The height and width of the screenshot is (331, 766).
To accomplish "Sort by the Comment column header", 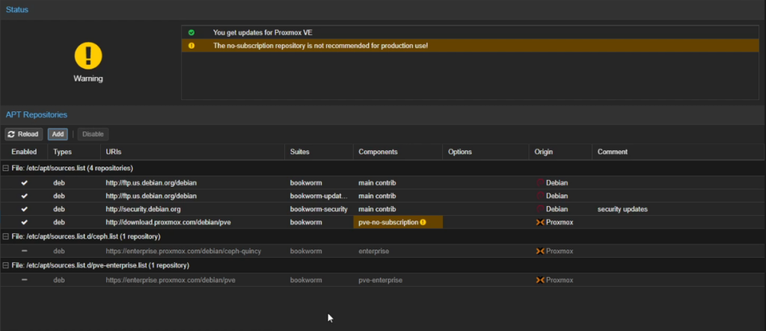I will (x=678, y=152).
